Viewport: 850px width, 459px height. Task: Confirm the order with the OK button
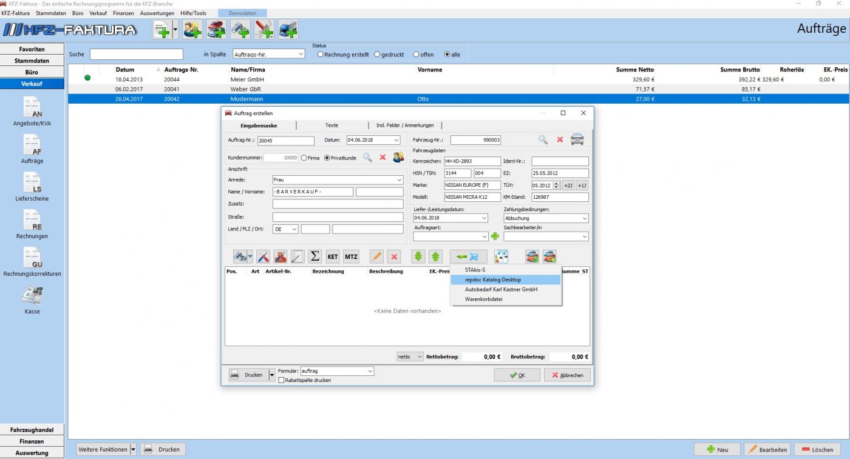(x=517, y=375)
